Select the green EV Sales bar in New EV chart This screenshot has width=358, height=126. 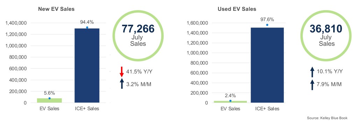point(50,101)
